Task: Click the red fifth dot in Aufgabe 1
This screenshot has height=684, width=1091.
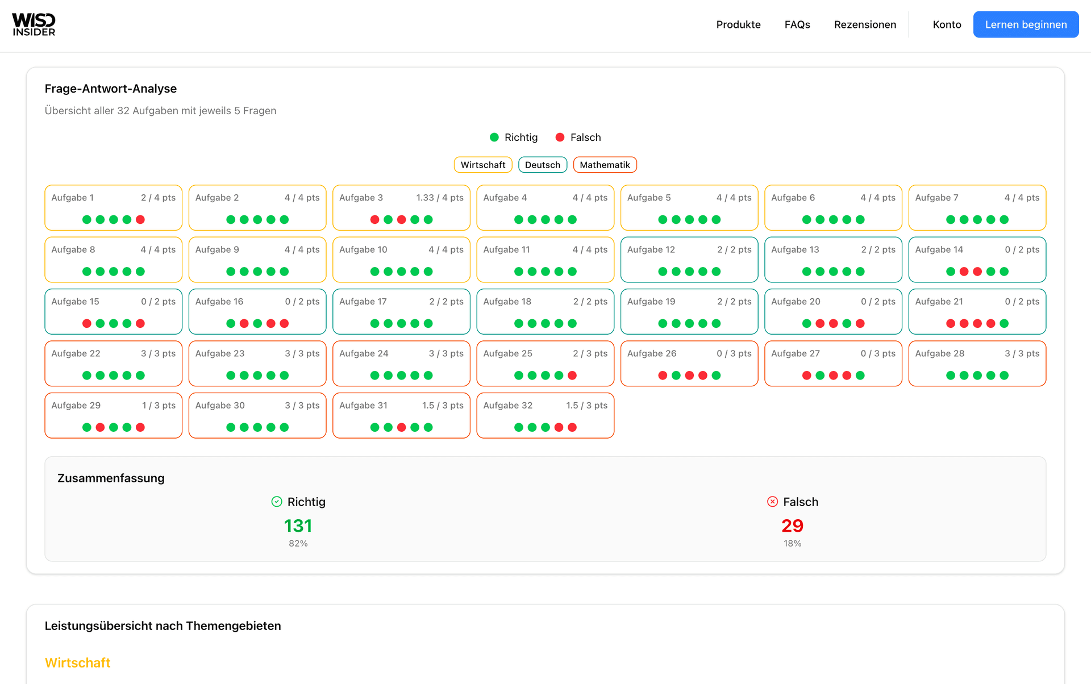Action: 140,219
